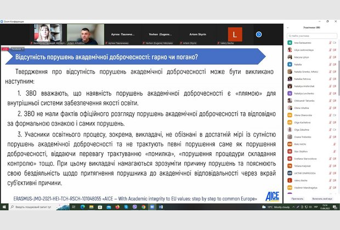340x230 pixels.
Task: Select Артем Павленко participant tile
Action: pos(123,34)
